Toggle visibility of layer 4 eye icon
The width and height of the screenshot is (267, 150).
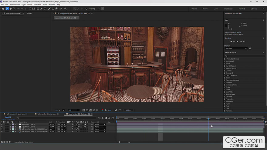coord(2,132)
